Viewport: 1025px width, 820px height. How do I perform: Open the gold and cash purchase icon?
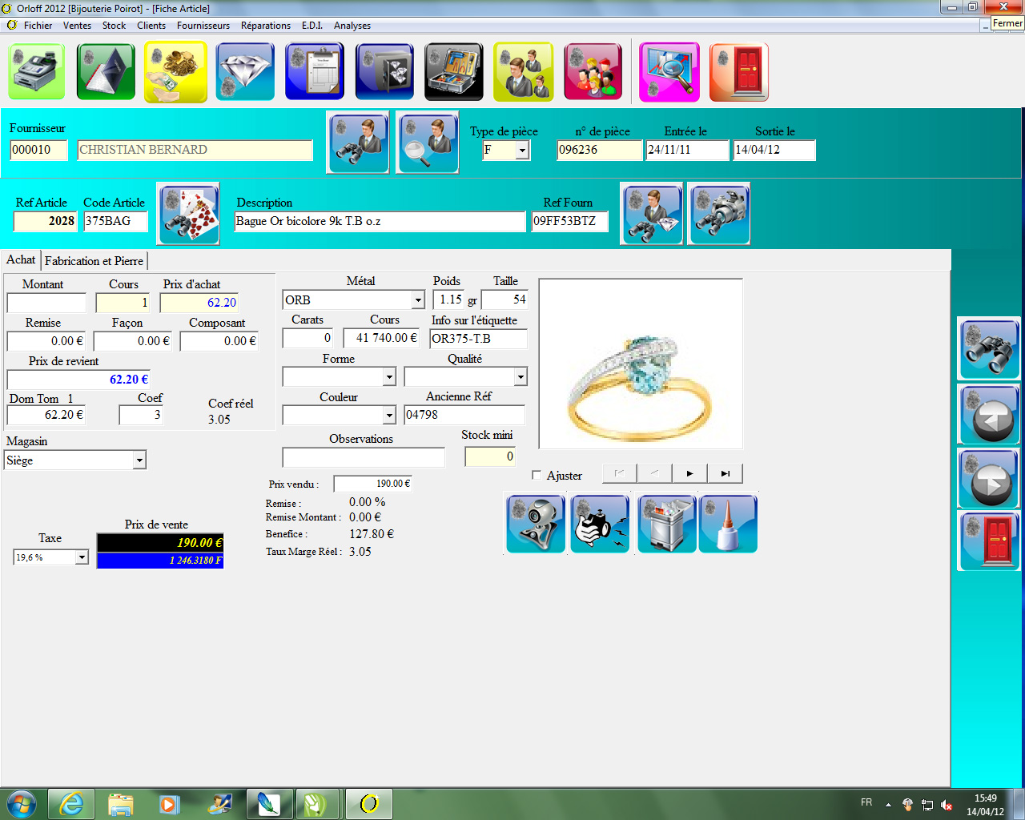(x=176, y=72)
